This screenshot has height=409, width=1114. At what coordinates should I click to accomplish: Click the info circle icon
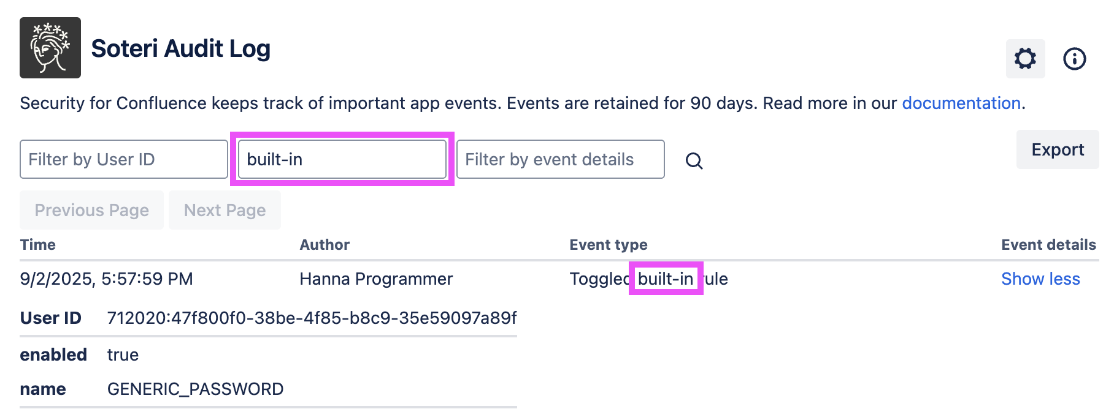tap(1074, 59)
